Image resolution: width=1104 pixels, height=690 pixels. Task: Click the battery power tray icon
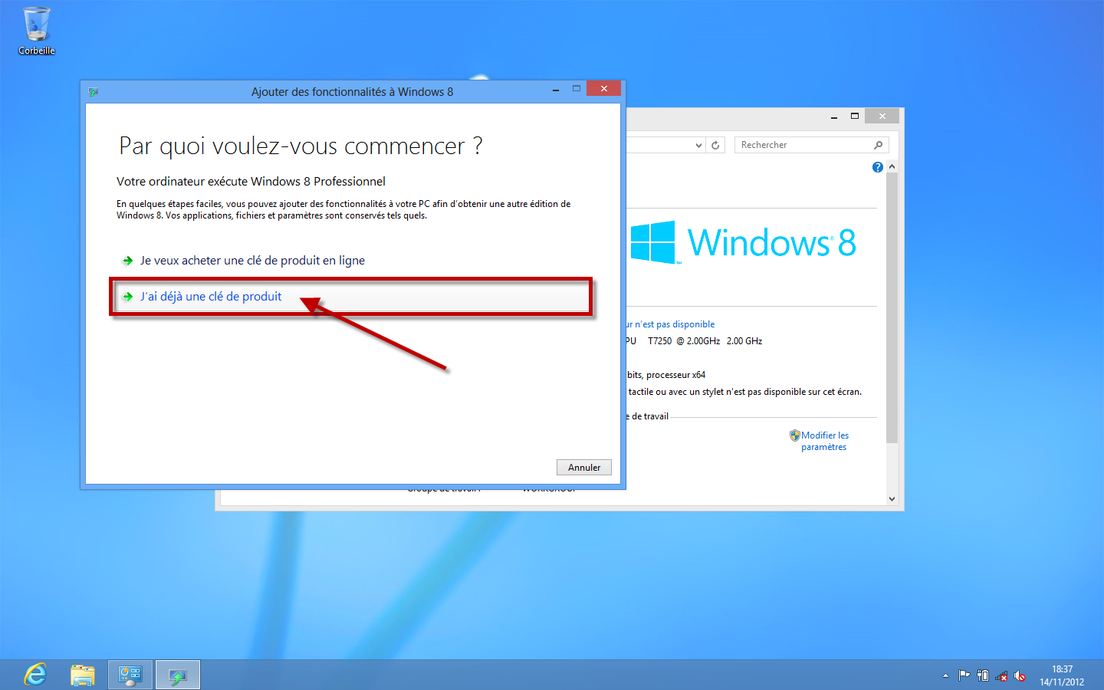(983, 675)
